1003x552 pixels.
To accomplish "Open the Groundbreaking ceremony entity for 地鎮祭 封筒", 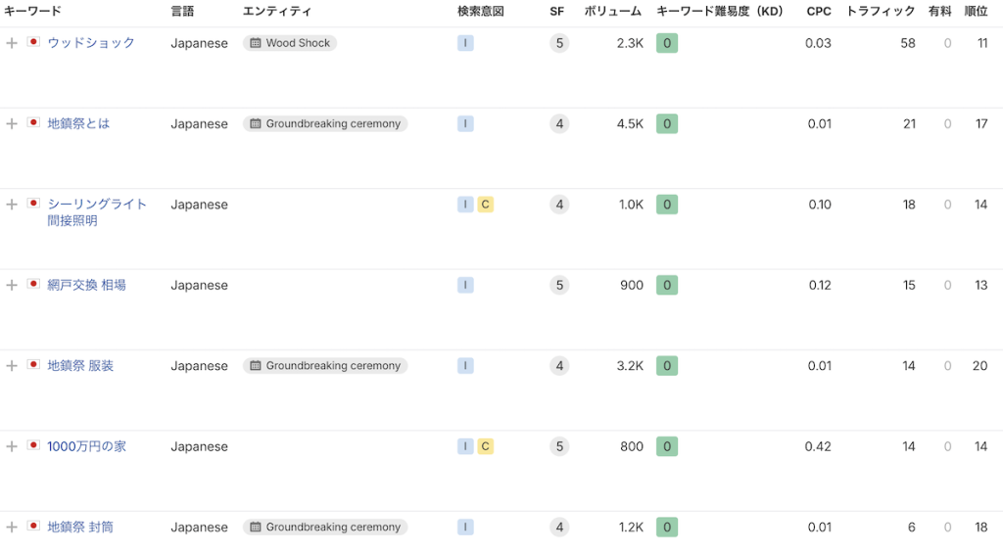I will click(325, 527).
